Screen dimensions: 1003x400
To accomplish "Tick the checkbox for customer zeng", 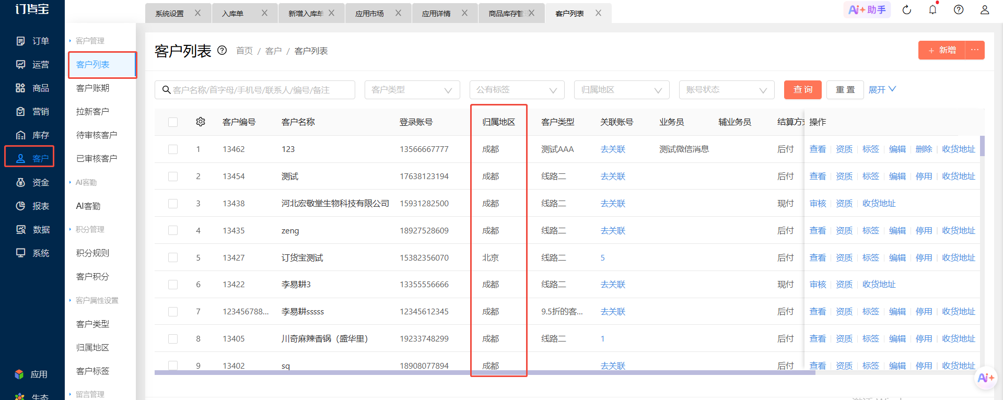I will click(x=173, y=230).
